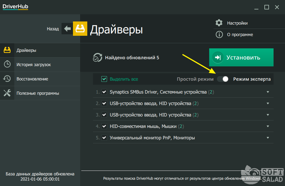Click the back arrow icon
This screenshot has width=285, height=186.
pos(67,29)
